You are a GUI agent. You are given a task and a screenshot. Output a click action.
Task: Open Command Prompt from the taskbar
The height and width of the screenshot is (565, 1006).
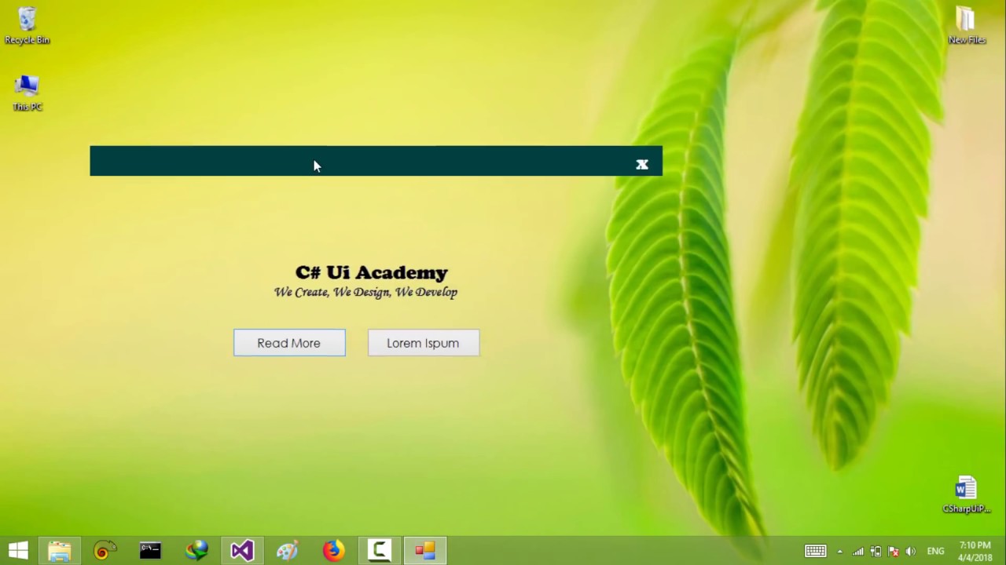150,551
